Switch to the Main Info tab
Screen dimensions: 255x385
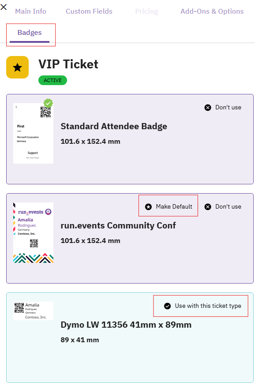click(31, 11)
